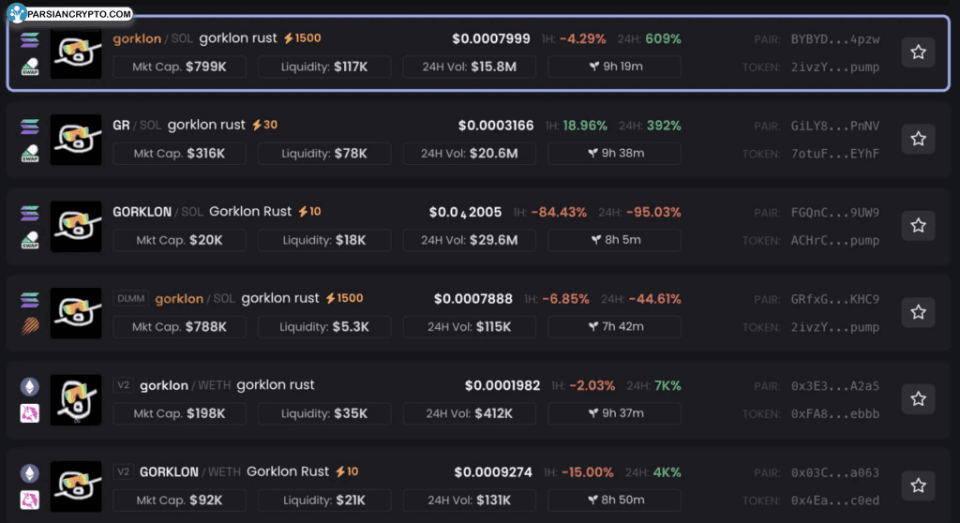960x523 pixels.
Task: Click the lightning boost 1500 icon in first row
Action: [289, 38]
